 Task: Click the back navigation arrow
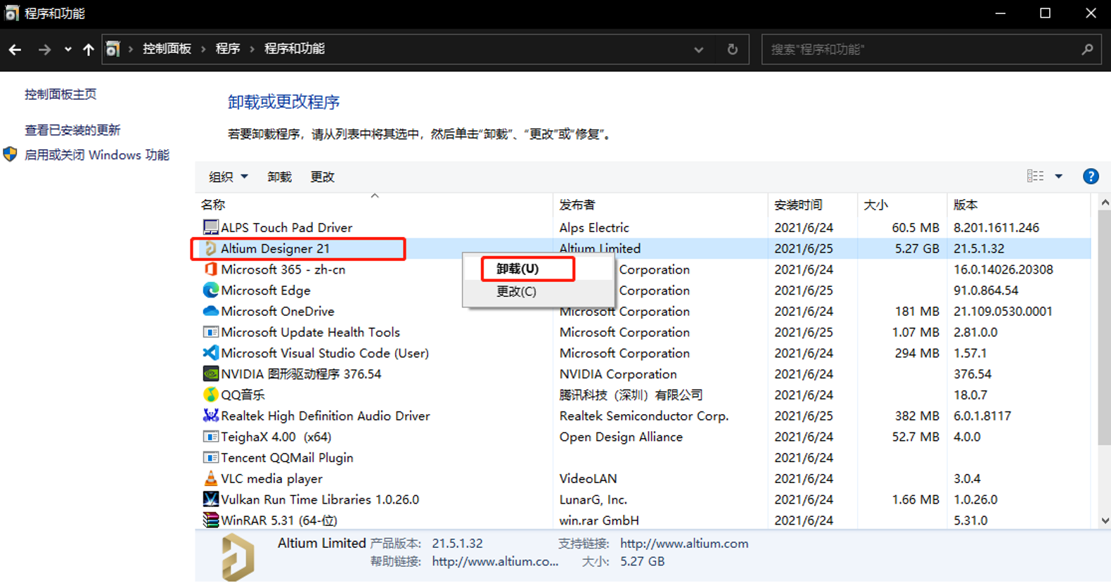[x=15, y=49]
